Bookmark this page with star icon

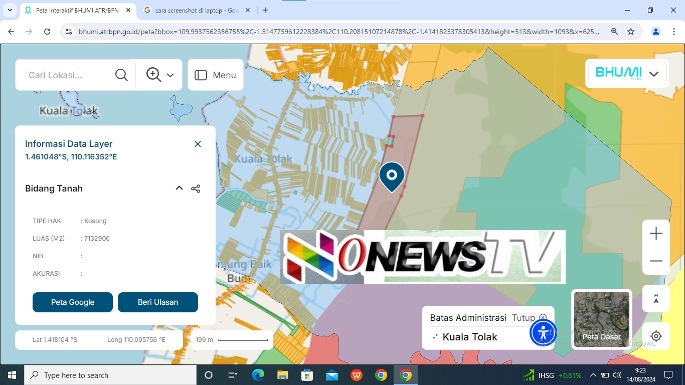coord(631,32)
